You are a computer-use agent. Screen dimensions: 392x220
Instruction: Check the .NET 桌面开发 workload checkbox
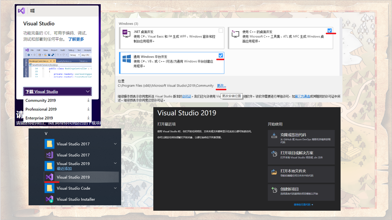point(221,31)
